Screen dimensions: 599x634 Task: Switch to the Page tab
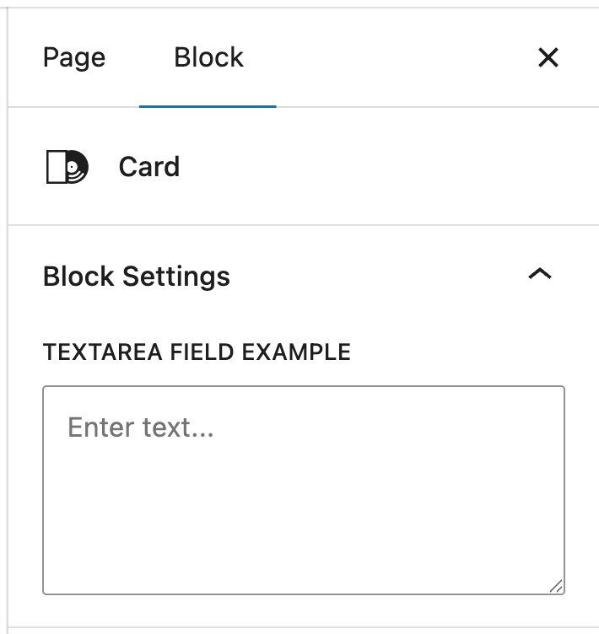click(74, 57)
